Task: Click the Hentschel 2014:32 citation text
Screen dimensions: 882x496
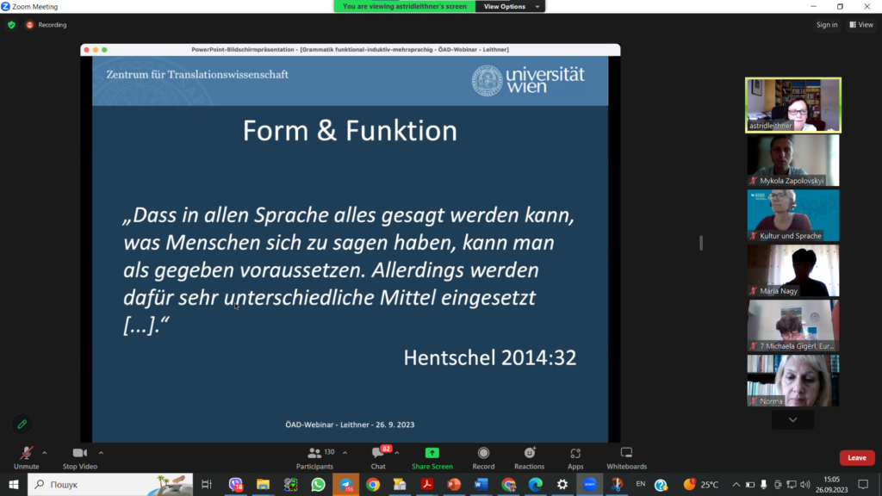Action: click(x=490, y=357)
